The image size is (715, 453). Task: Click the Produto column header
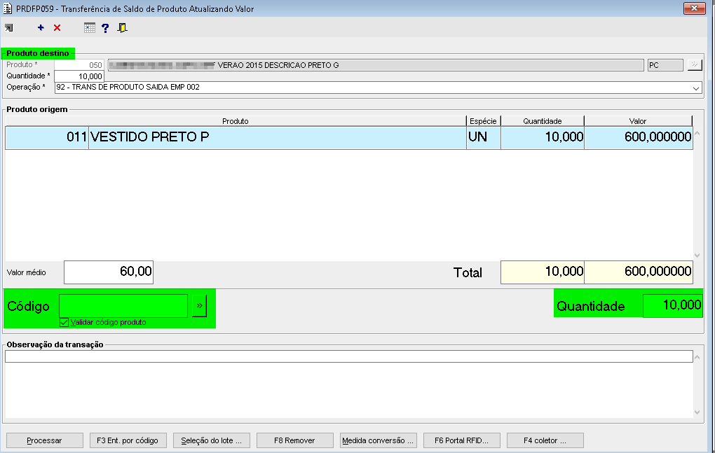[x=236, y=121]
